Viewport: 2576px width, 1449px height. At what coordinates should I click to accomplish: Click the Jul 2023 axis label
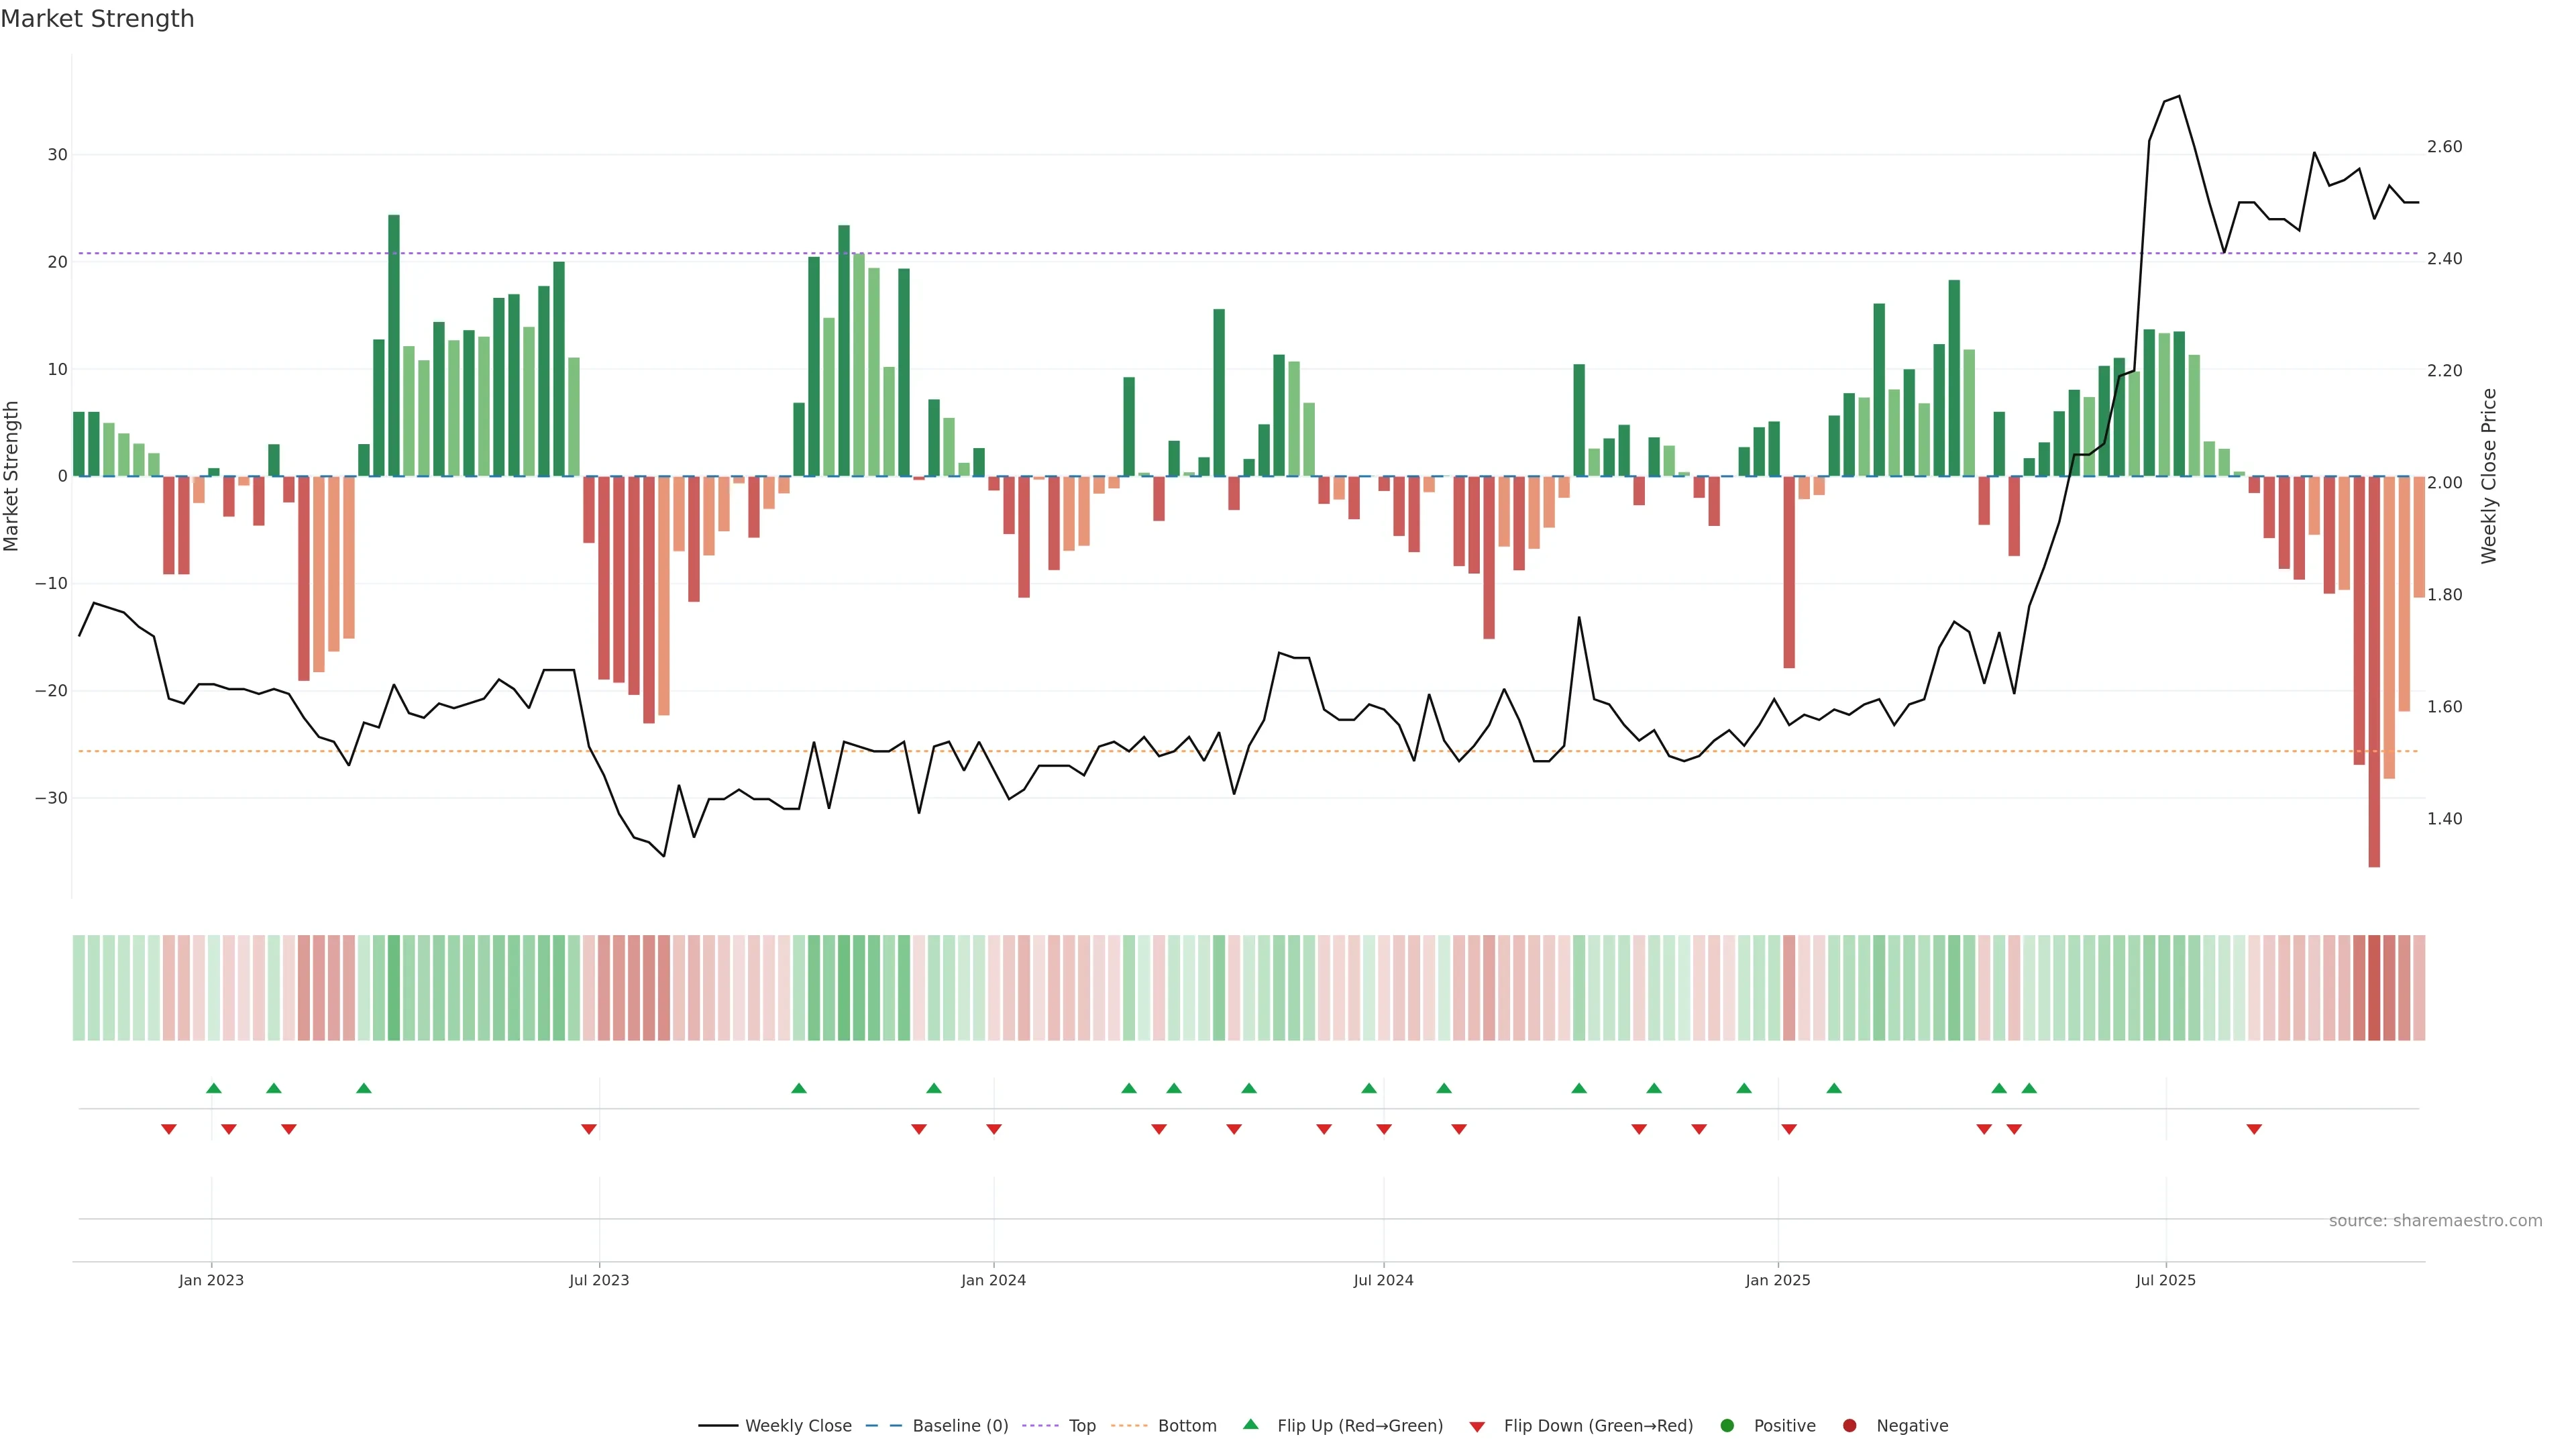click(599, 1280)
